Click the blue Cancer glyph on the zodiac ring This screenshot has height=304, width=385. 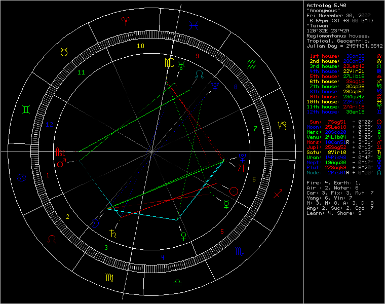[21, 177]
